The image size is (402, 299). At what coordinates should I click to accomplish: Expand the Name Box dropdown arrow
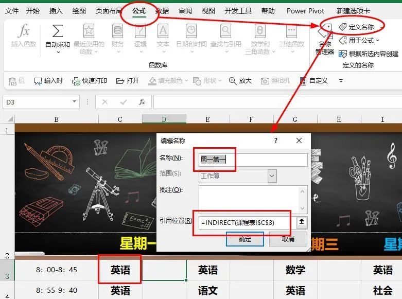point(74,101)
